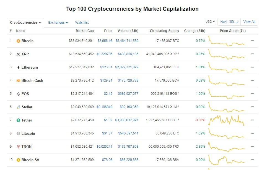Open more options ellipsis for Litecoin row

[252, 133]
